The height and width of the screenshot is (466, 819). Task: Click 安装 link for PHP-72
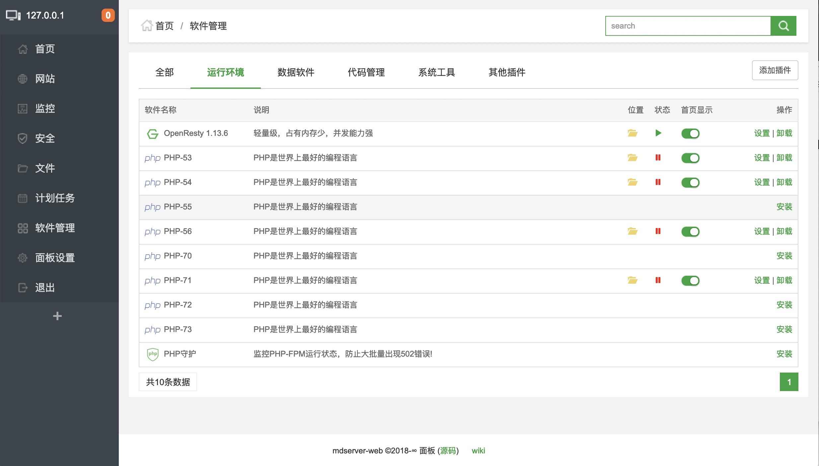click(x=784, y=305)
